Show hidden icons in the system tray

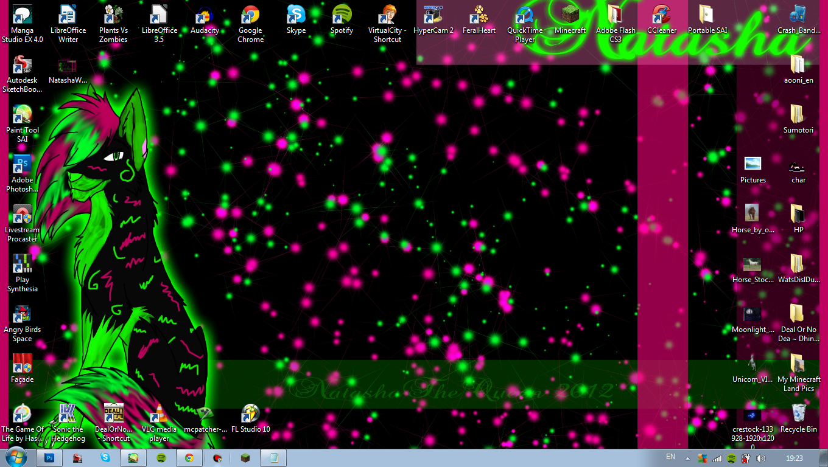click(x=687, y=458)
